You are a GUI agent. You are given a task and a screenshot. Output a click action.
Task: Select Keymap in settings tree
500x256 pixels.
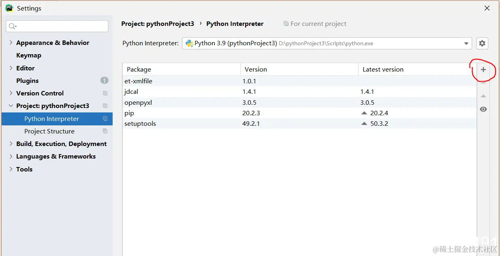pyautogui.click(x=29, y=55)
